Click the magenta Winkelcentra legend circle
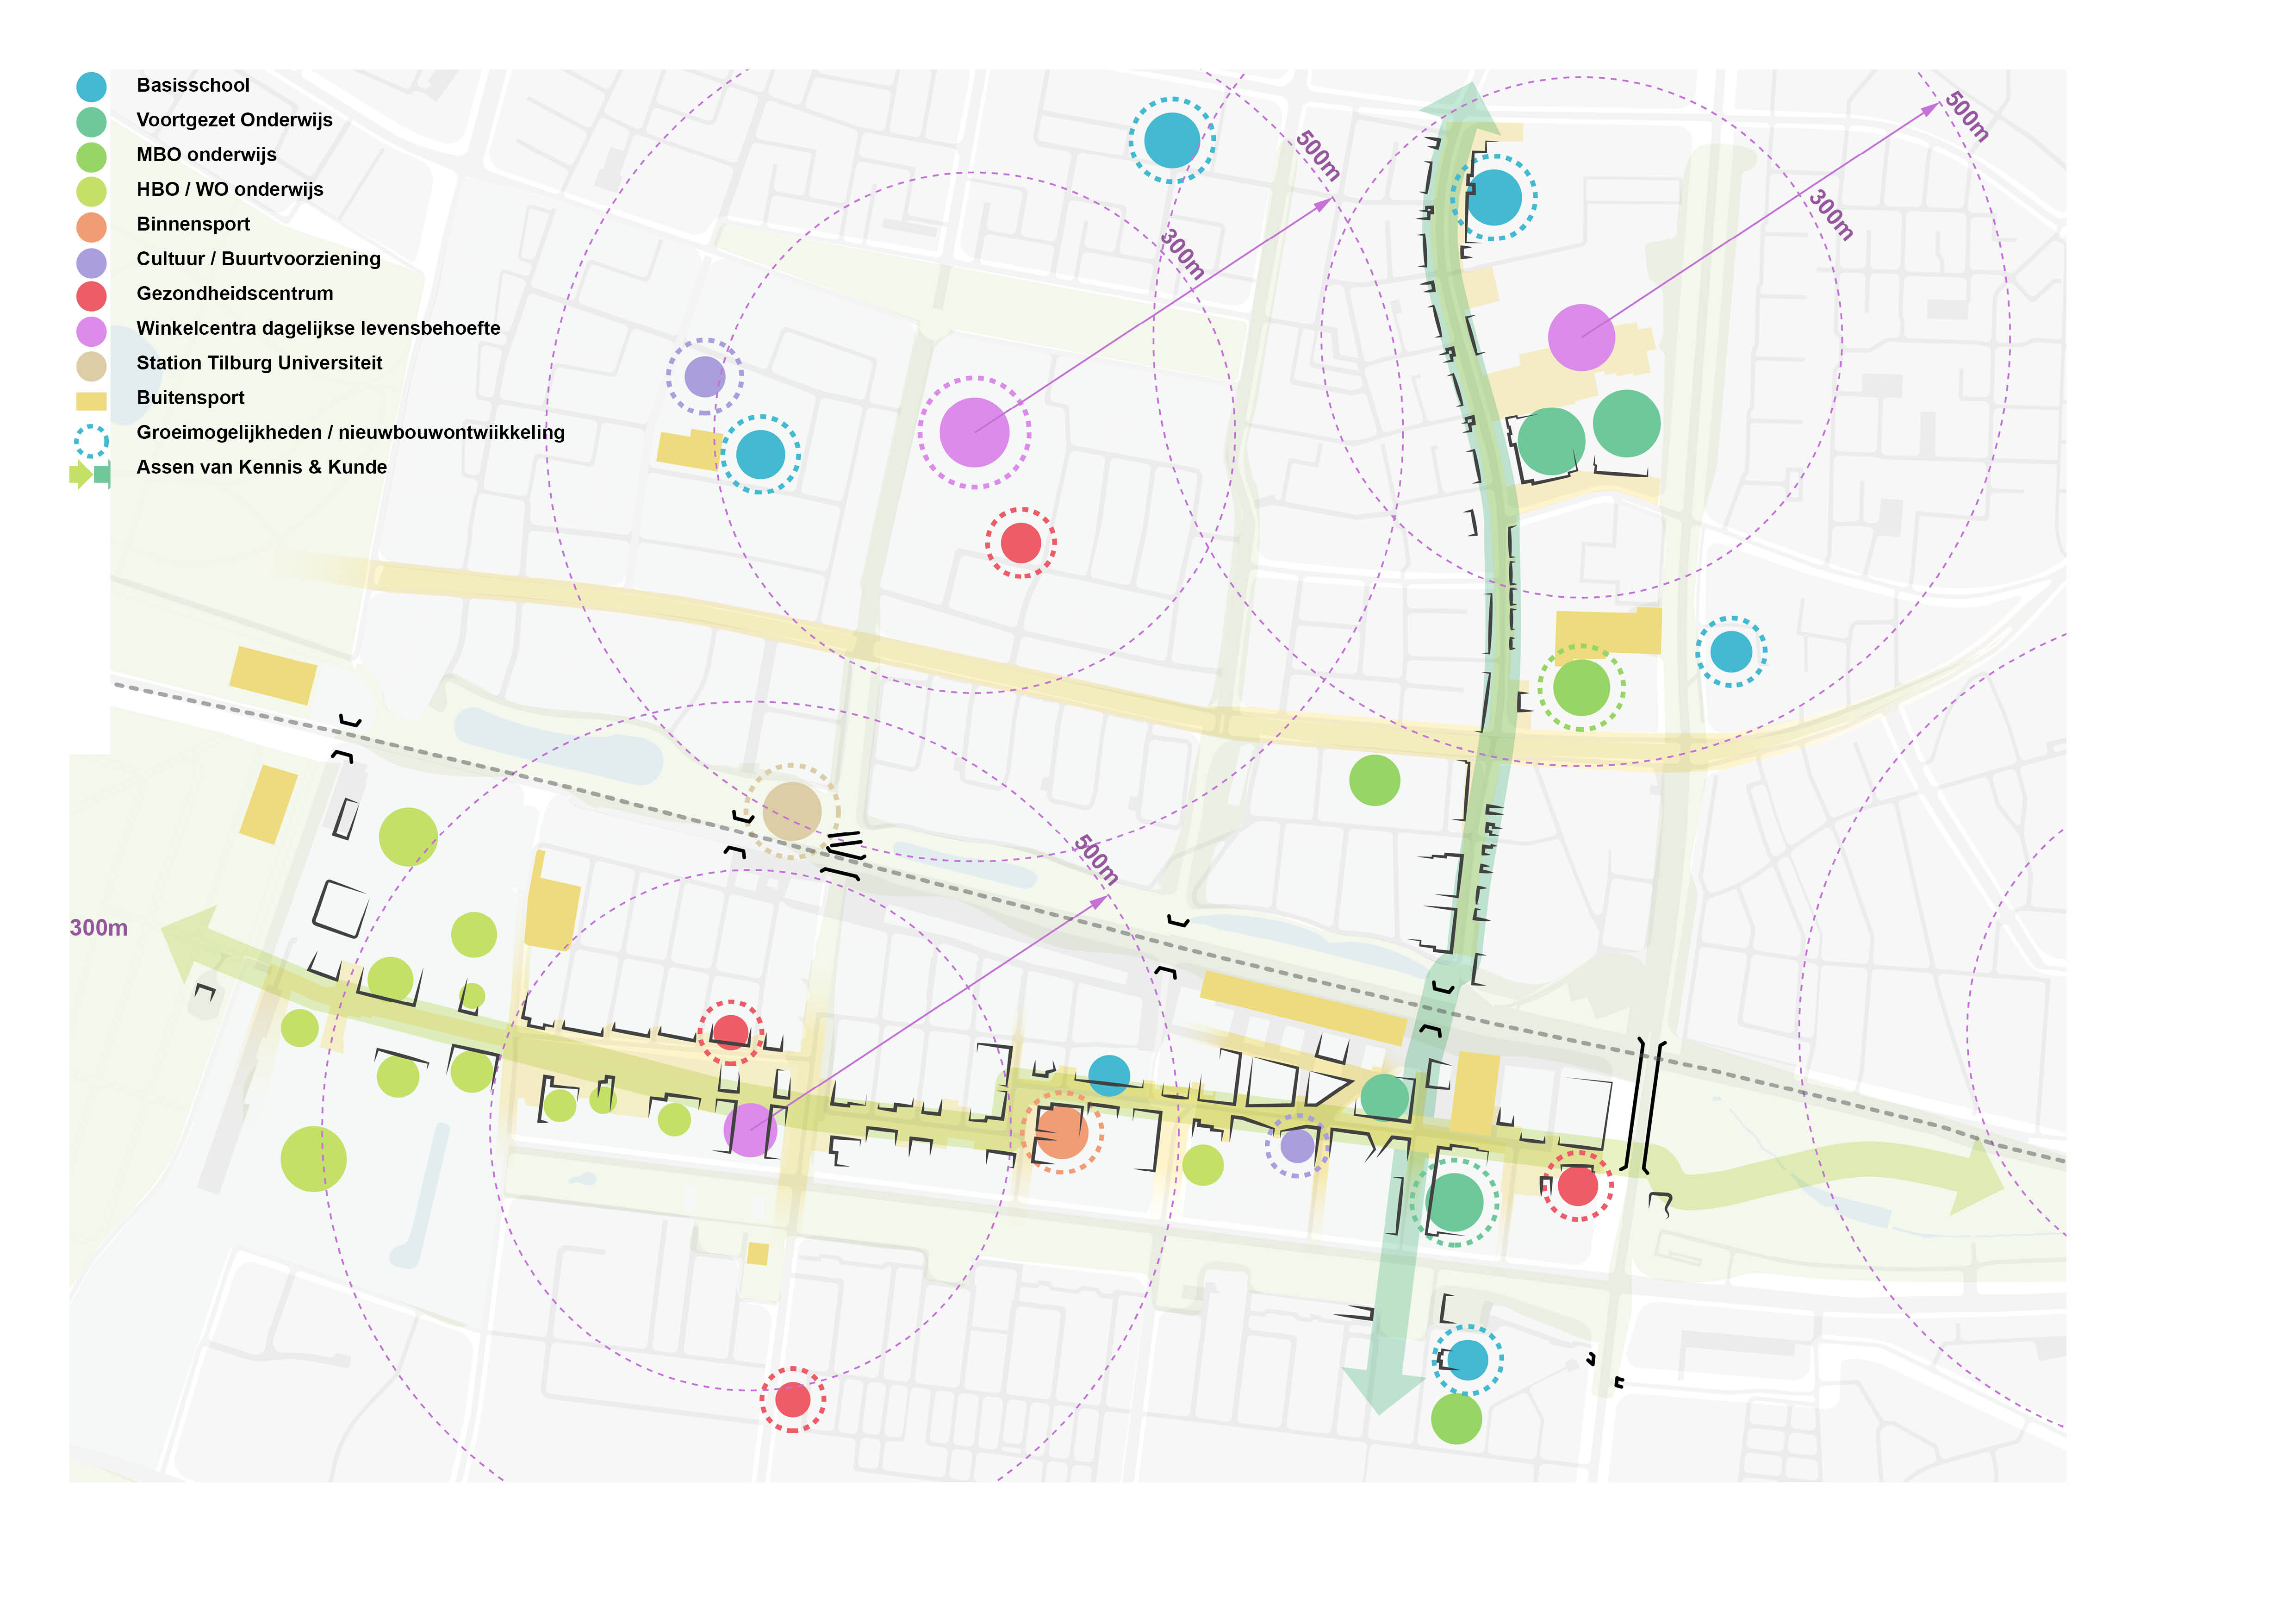 click(91, 331)
